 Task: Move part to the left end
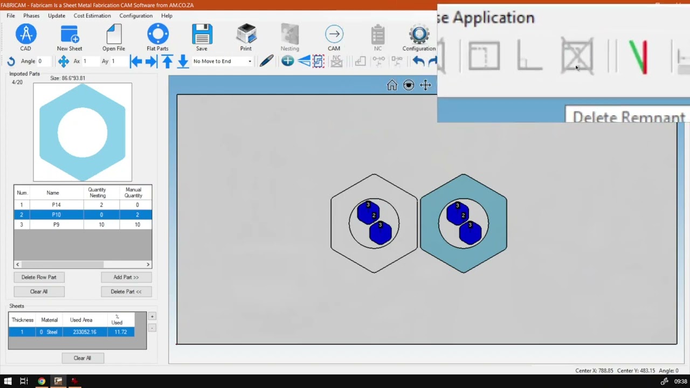136,61
